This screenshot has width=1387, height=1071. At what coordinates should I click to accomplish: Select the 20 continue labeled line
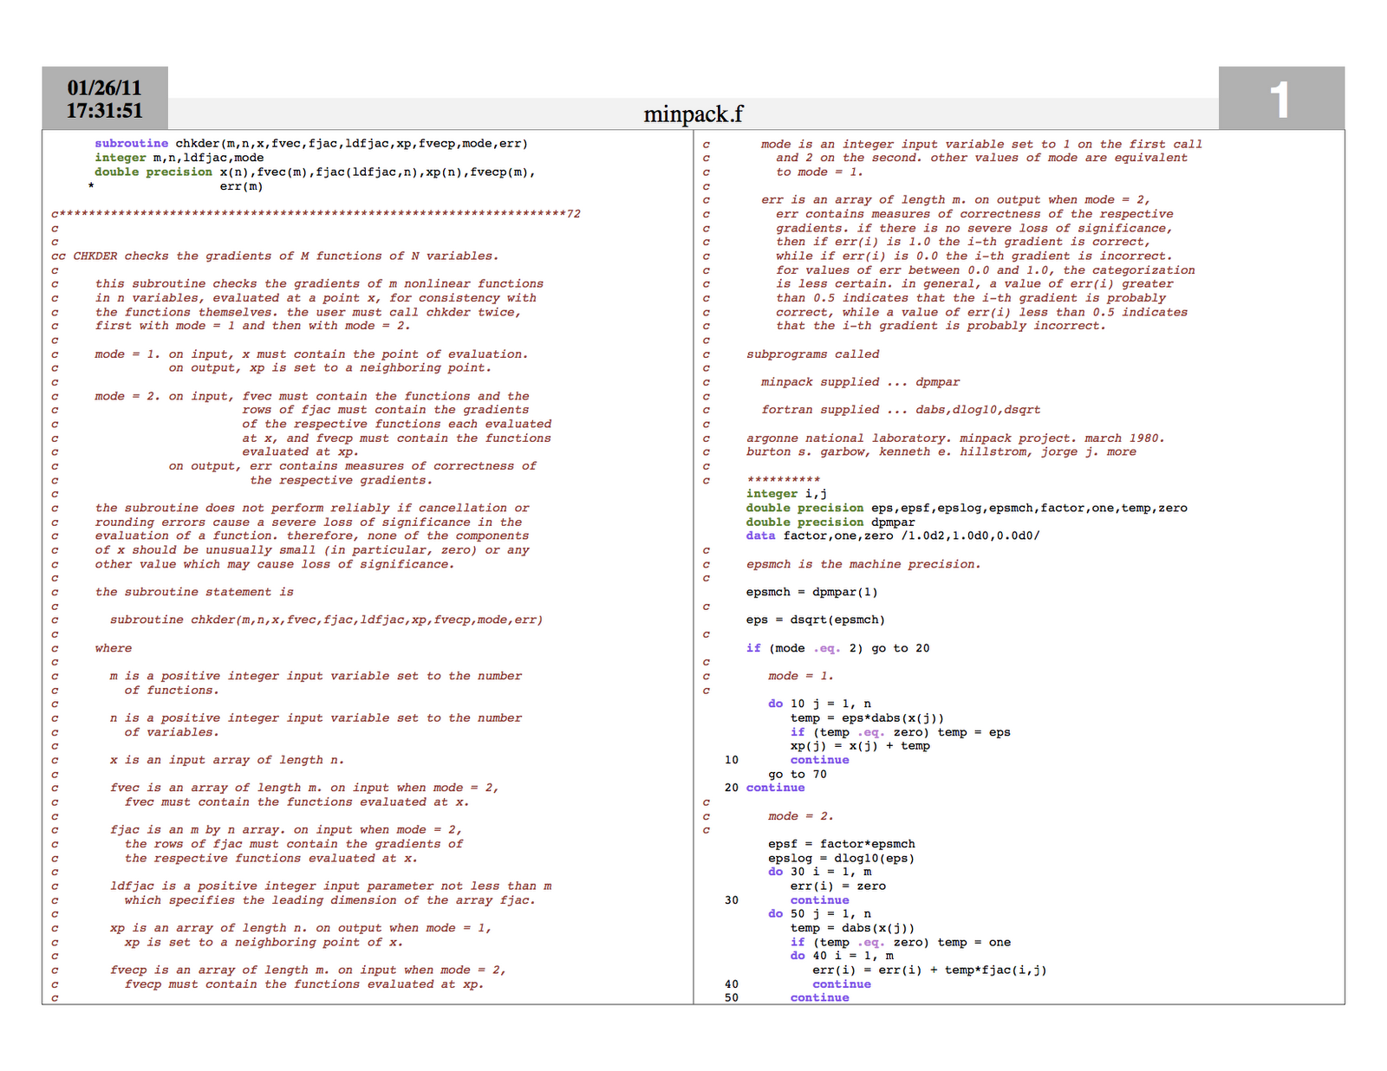click(763, 788)
